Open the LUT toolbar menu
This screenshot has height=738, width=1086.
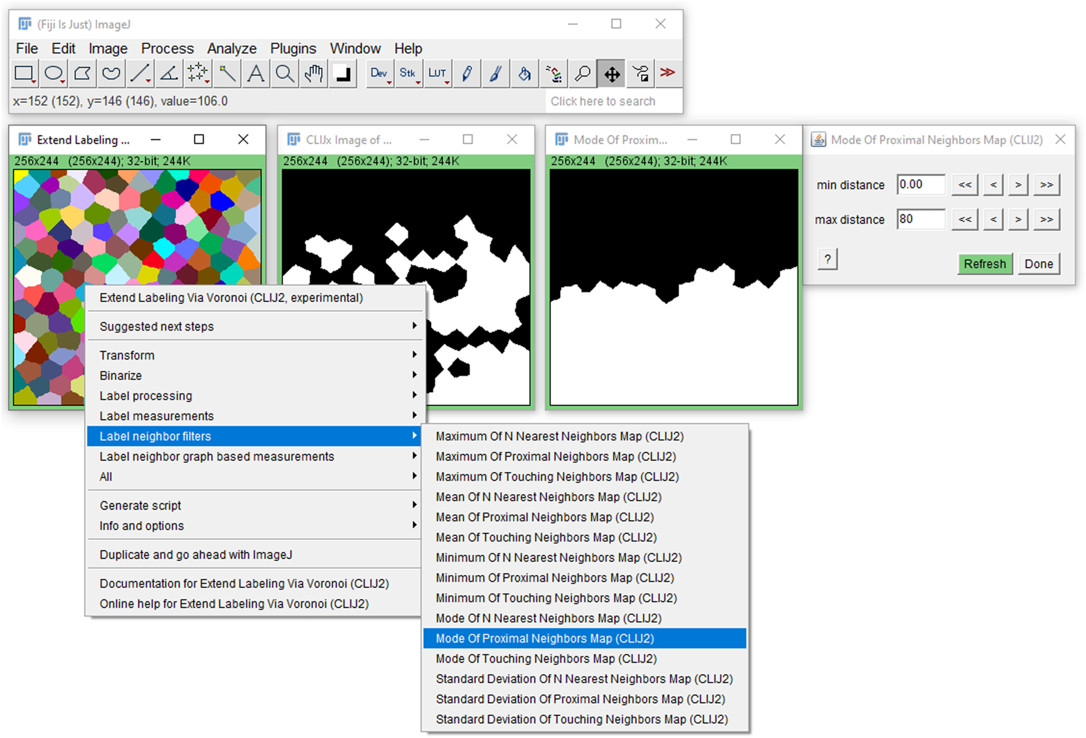[438, 74]
